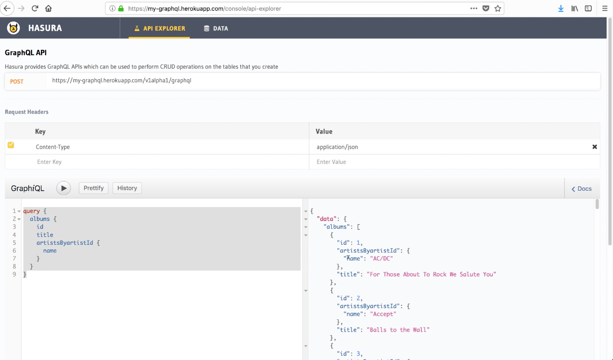This screenshot has width=613, height=360.
Task: Open the Docs panel
Action: 581,188
